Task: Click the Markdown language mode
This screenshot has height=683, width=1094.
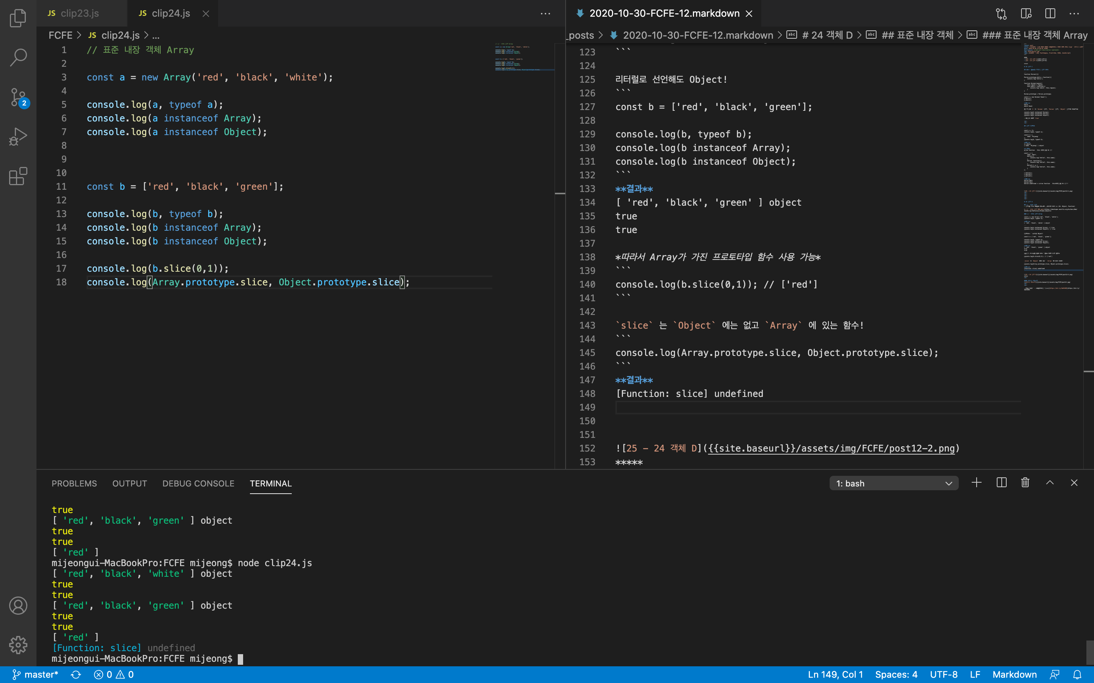Action: point(1015,674)
